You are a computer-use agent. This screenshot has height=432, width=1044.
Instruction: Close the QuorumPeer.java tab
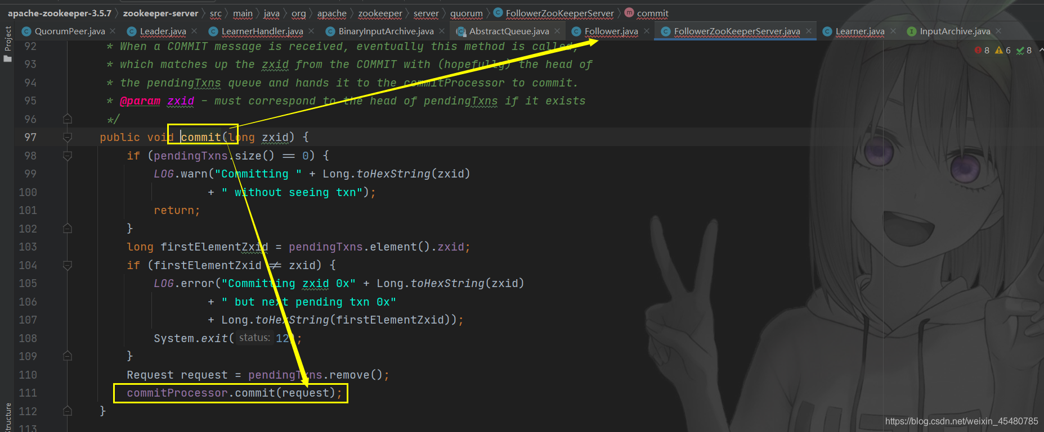(113, 31)
